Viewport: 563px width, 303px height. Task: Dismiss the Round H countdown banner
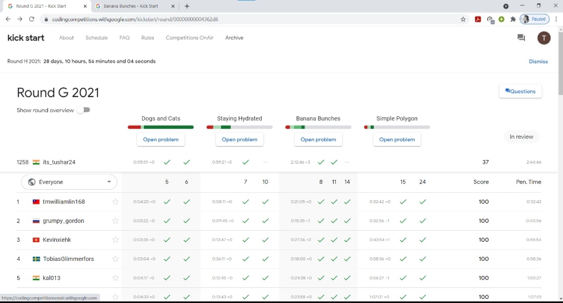[x=538, y=61]
